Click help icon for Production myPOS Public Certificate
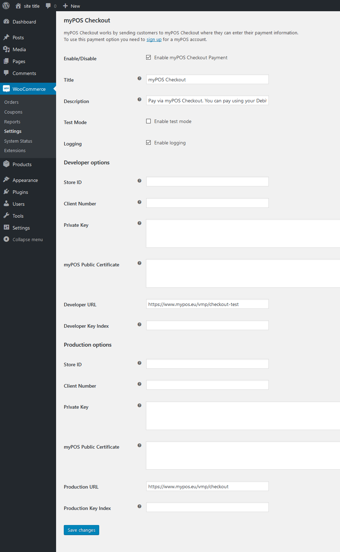The height and width of the screenshot is (552, 340). pyautogui.click(x=140, y=445)
